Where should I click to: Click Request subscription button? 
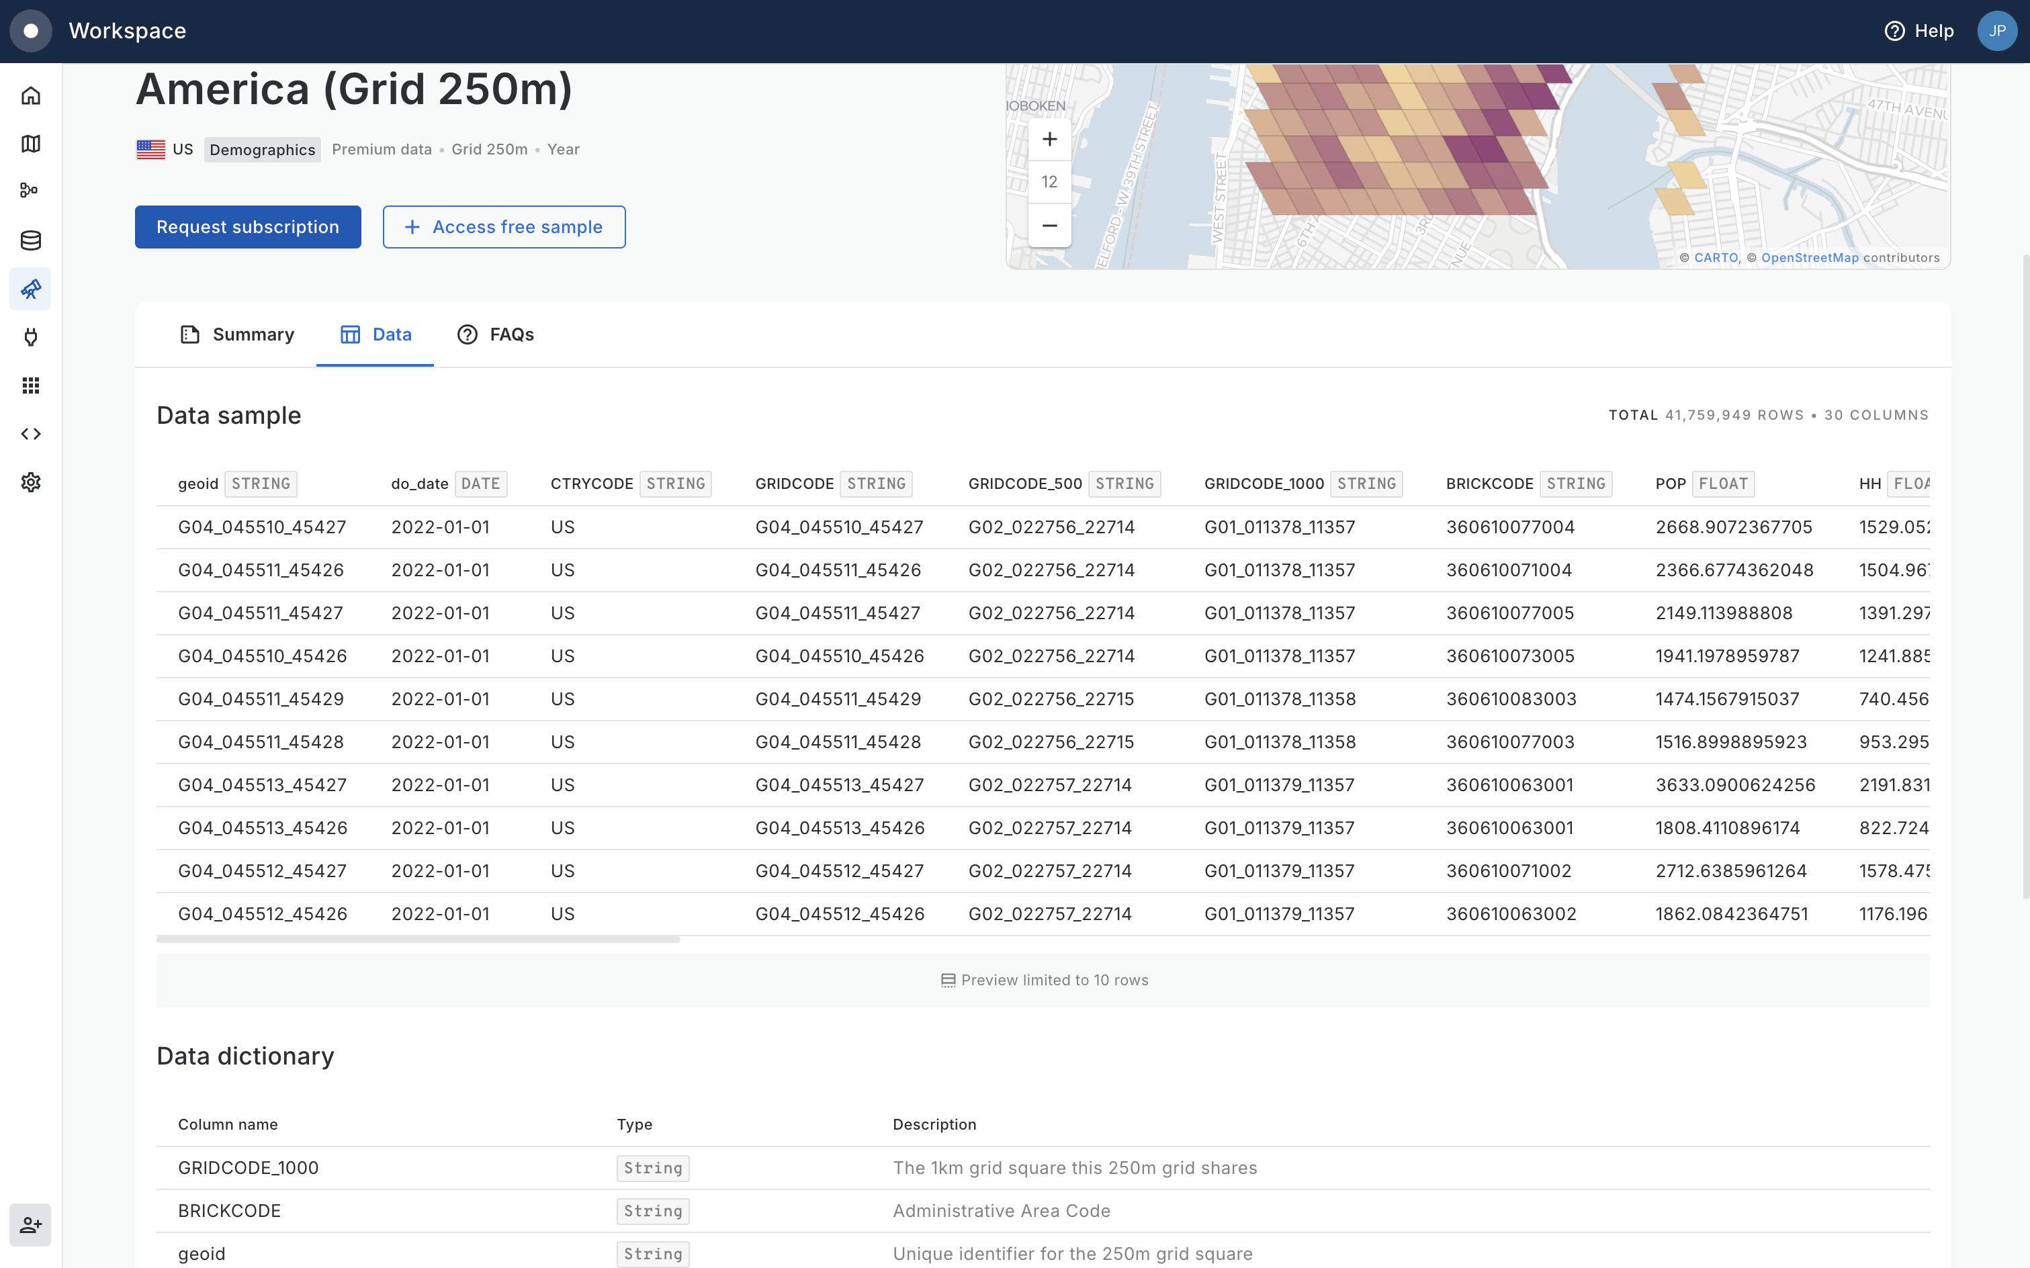[x=247, y=227]
